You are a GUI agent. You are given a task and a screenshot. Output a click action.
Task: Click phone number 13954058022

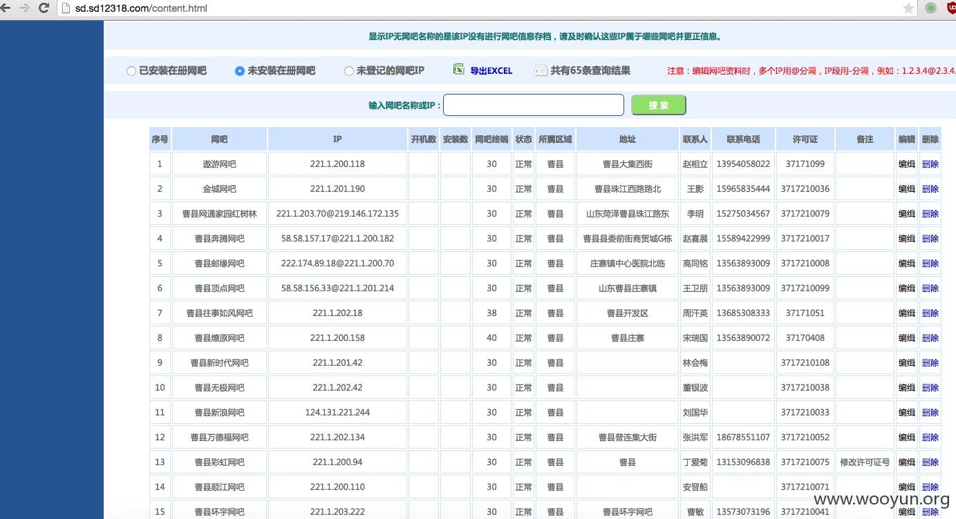click(x=743, y=164)
